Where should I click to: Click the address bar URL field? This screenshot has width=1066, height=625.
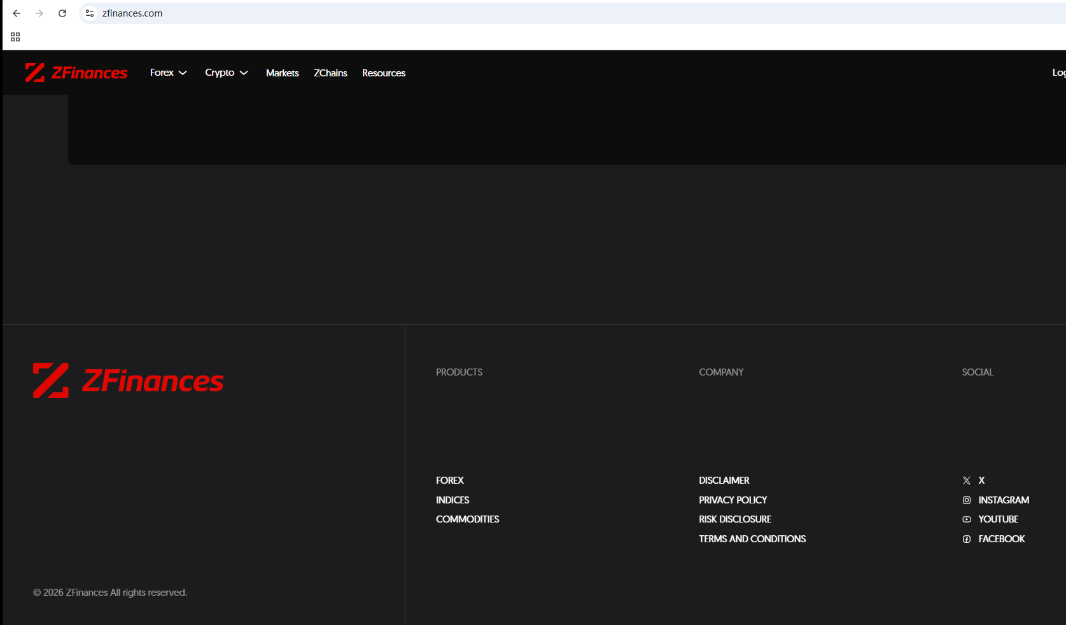pos(509,13)
